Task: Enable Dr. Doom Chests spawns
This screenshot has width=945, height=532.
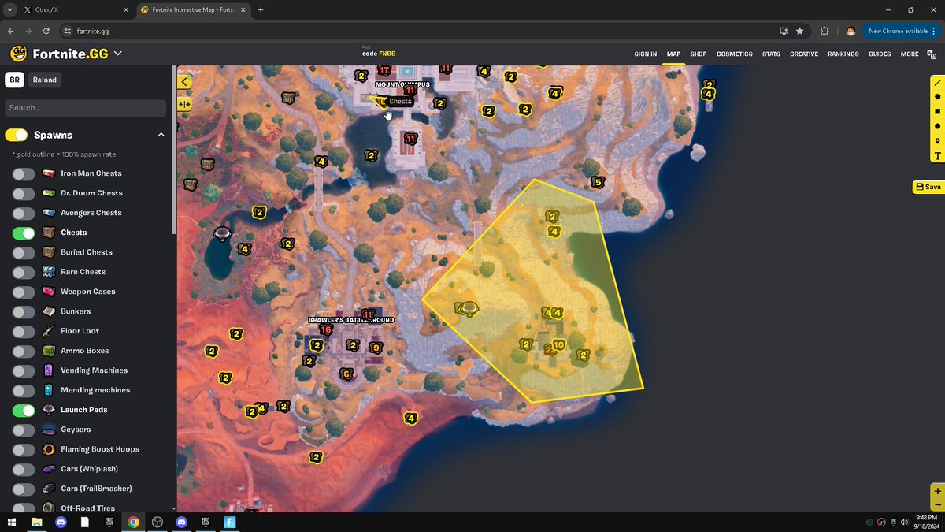Action: pos(24,193)
